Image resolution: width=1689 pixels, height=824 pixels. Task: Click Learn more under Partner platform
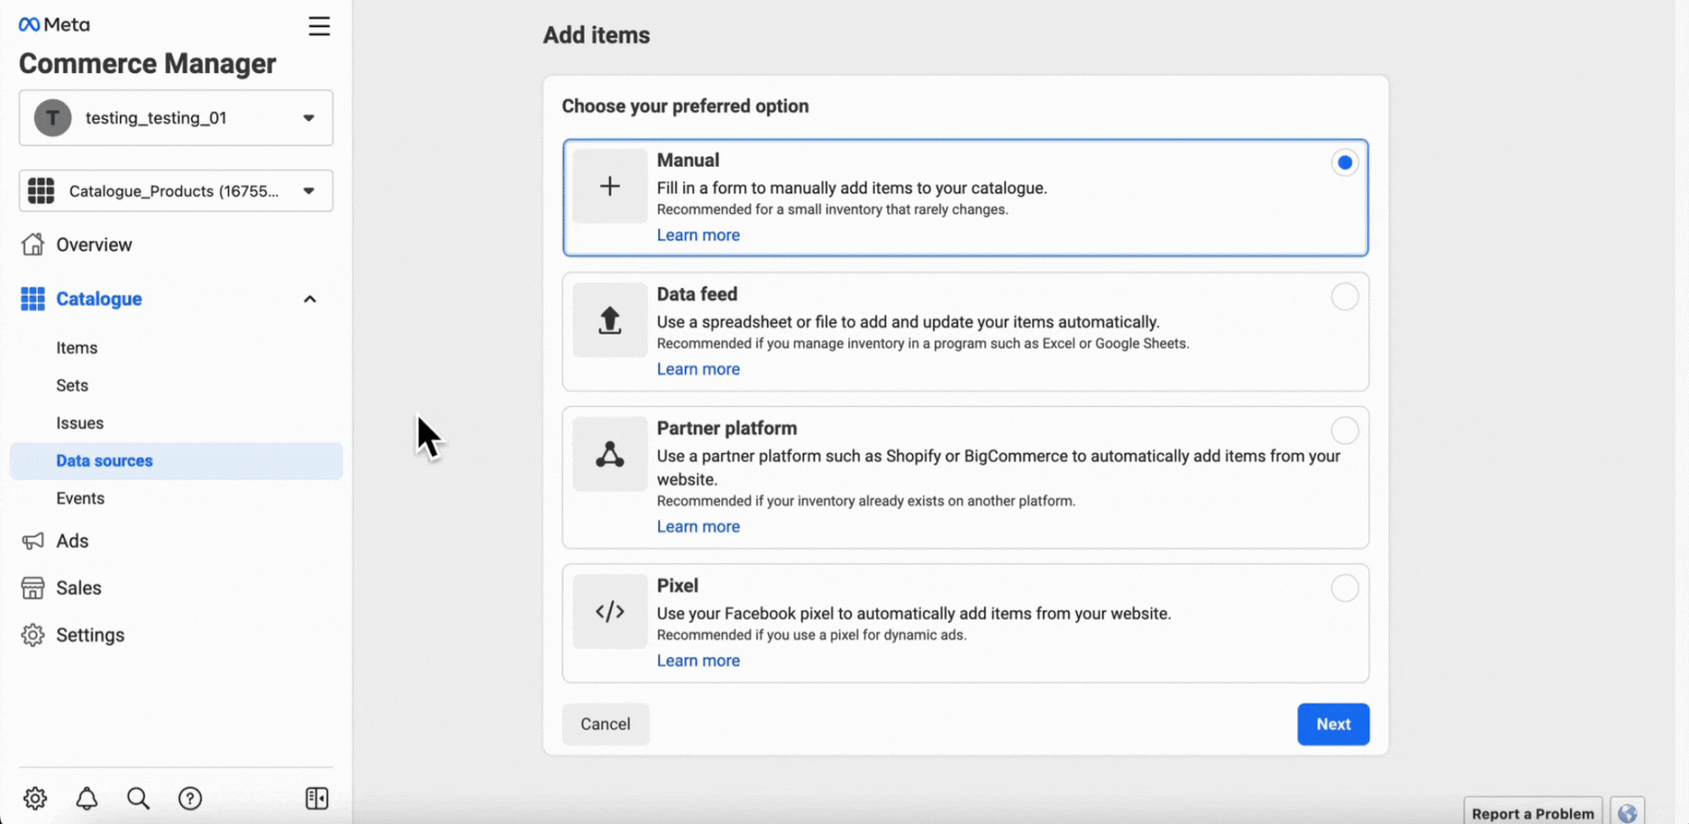pos(698,527)
